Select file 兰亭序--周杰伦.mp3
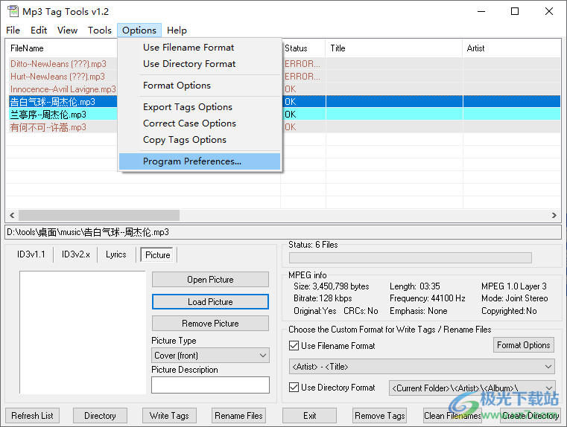Screen dimensions: 567x427 coord(48,115)
